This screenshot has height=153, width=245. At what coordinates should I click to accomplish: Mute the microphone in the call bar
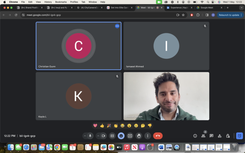pyautogui.click(x=90, y=136)
